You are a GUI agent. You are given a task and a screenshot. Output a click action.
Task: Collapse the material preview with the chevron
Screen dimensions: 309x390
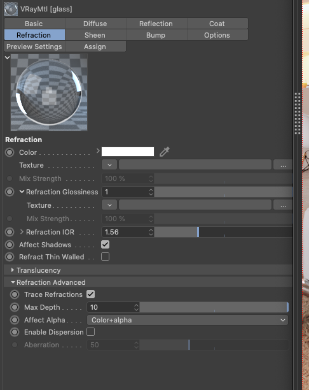pos(7,57)
